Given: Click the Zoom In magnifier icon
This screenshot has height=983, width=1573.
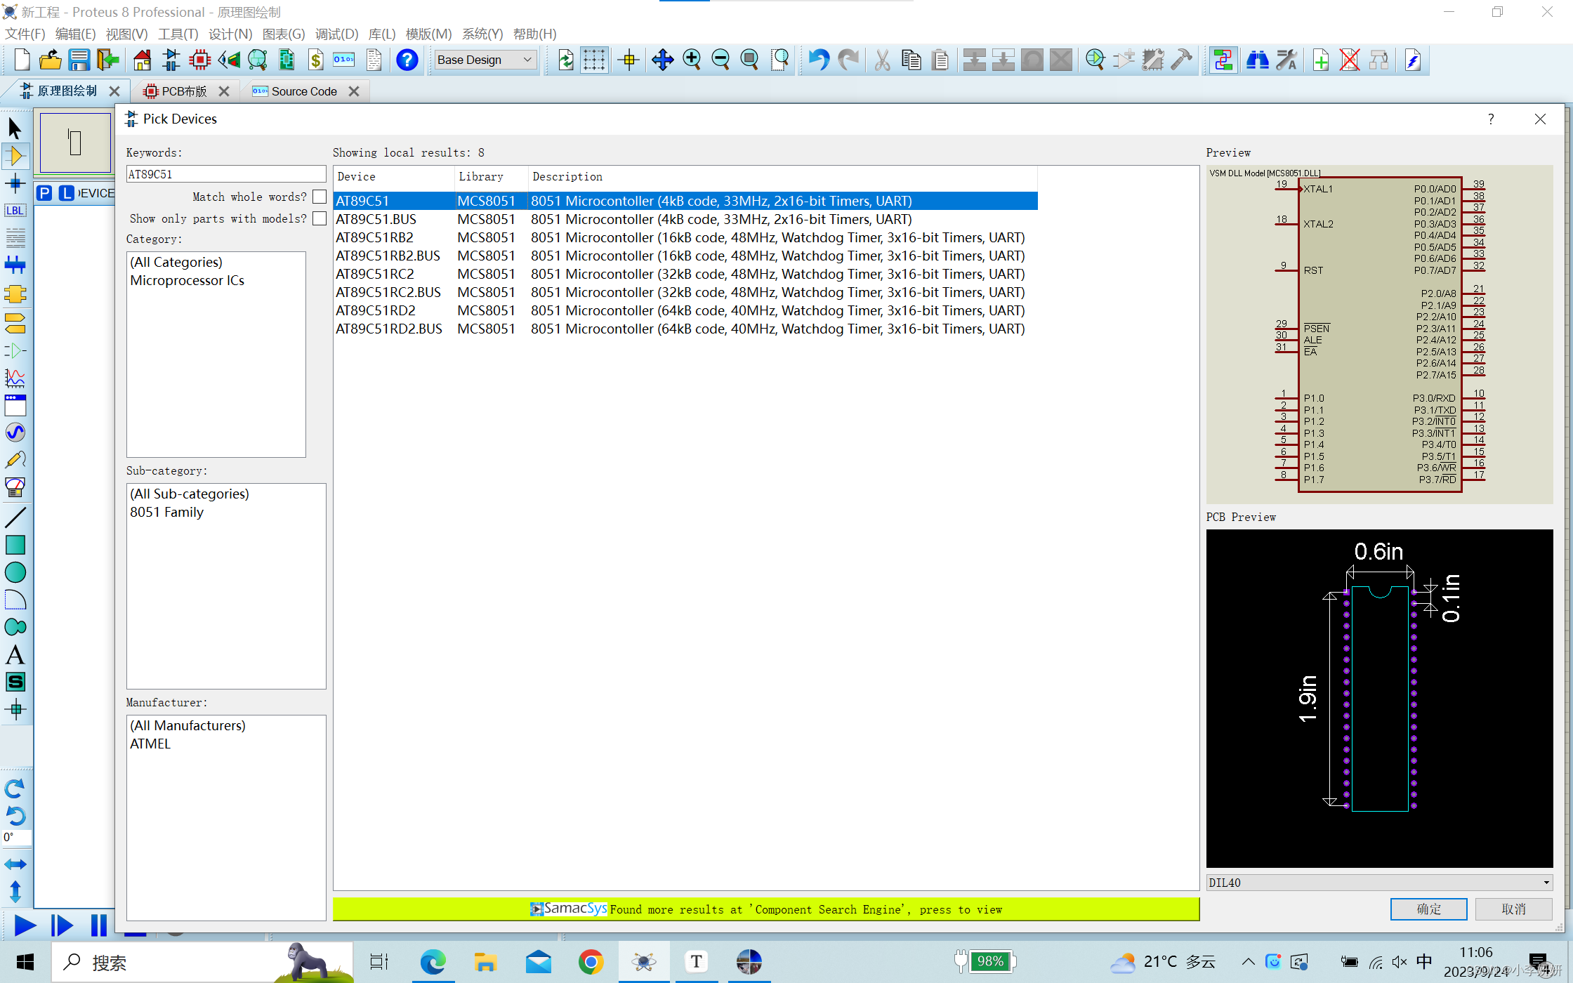Looking at the screenshot, I should [x=692, y=60].
